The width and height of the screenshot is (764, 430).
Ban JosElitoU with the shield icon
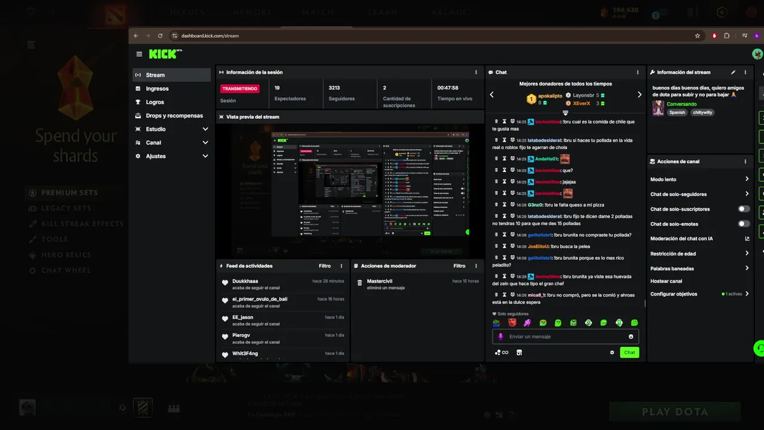pos(512,246)
